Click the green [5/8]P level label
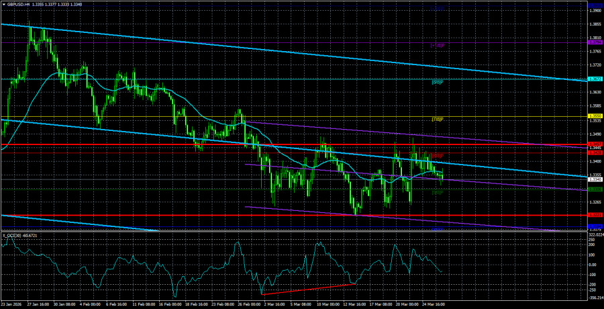604x309 pixels. [438, 193]
